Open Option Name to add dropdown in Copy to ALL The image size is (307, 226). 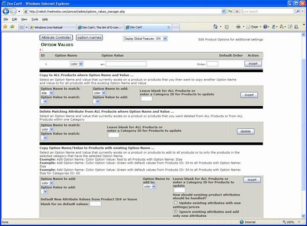tap(100, 93)
